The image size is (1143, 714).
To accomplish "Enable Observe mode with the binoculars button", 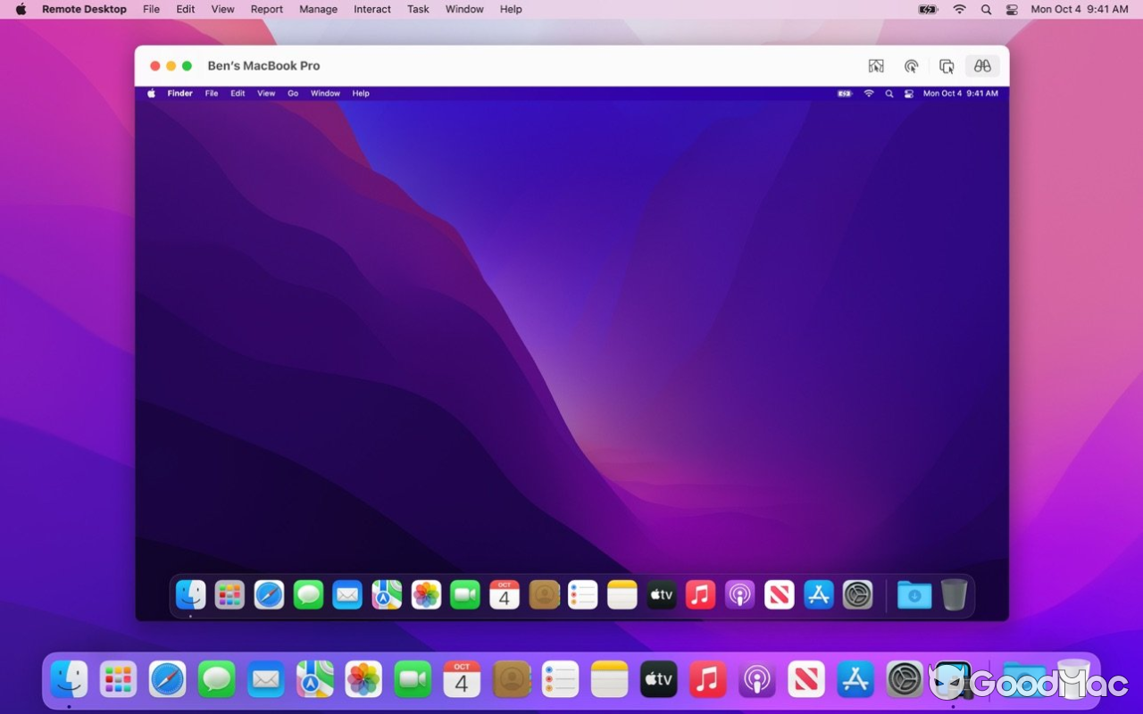I will coord(981,65).
